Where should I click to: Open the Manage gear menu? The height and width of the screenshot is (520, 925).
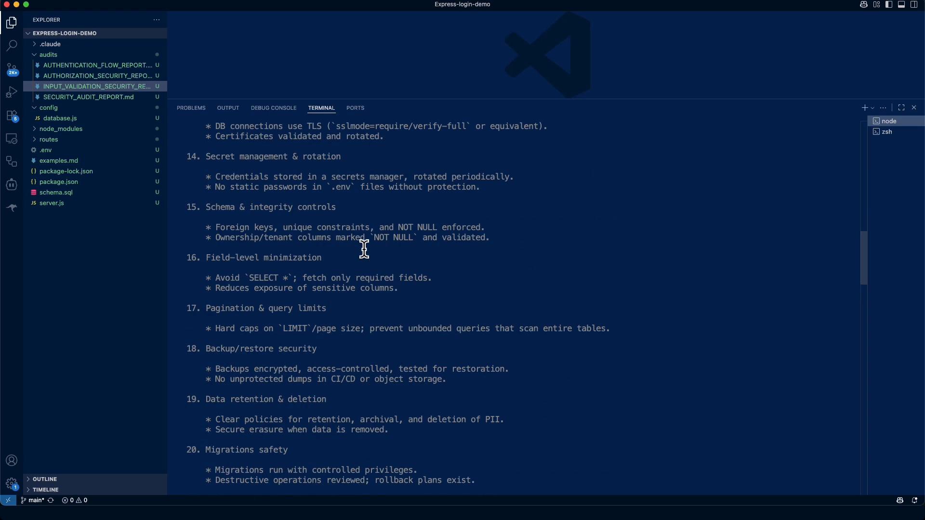click(12, 483)
